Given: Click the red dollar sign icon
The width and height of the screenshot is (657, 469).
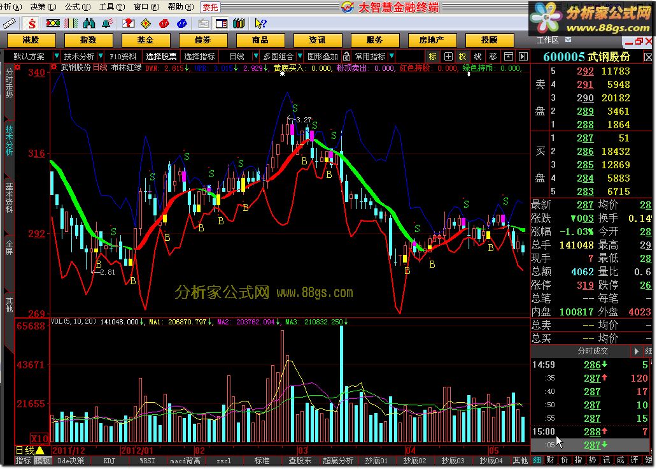Looking at the screenshot, I should tap(32, 24).
